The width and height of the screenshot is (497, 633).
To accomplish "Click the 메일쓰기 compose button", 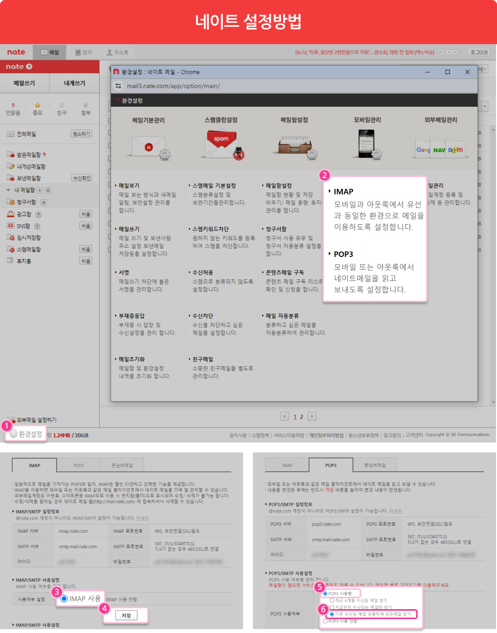I will coord(24,83).
